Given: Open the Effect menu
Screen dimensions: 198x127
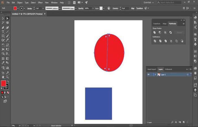Looking at the screenshot, I should 40,3.
